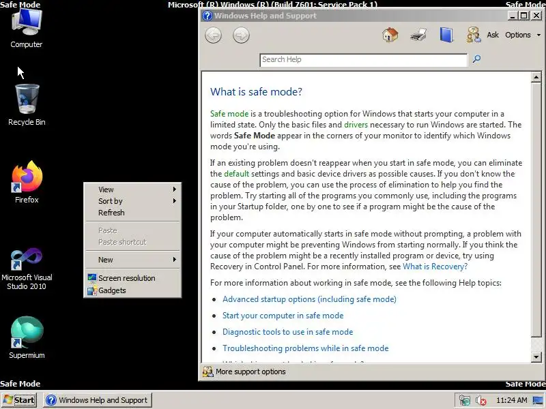Open Help and Support home icon
This screenshot has height=409, width=546.
click(390, 35)
